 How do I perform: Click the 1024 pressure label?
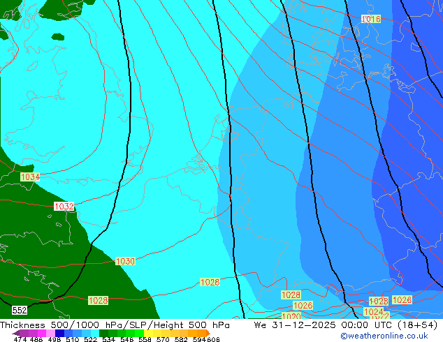(374, 311)
